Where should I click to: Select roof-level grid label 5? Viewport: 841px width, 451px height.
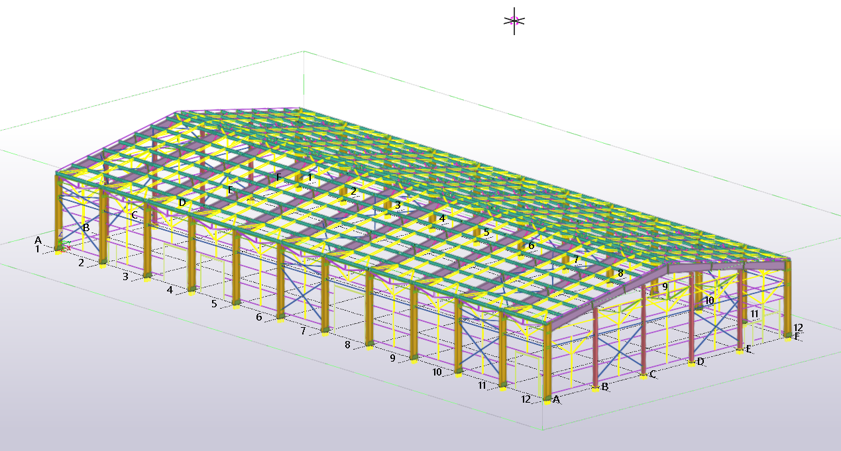click(x=486, y=232)
